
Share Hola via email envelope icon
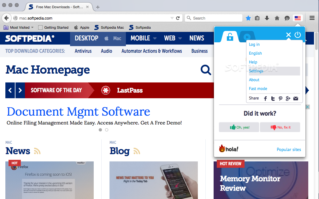pyautogui.click(x=296, y=99)
